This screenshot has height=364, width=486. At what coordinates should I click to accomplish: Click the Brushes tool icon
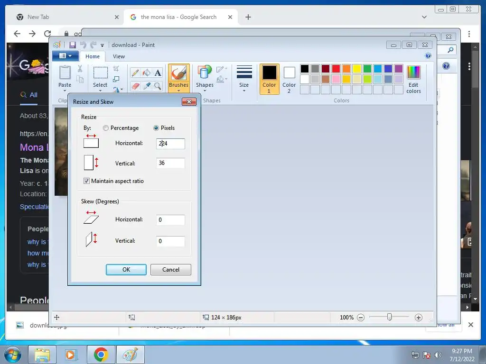tap(178, 73)
